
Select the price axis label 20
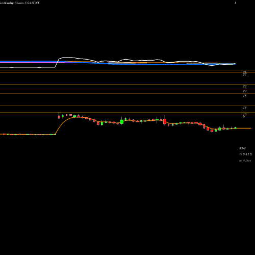[x=244, y=91]
